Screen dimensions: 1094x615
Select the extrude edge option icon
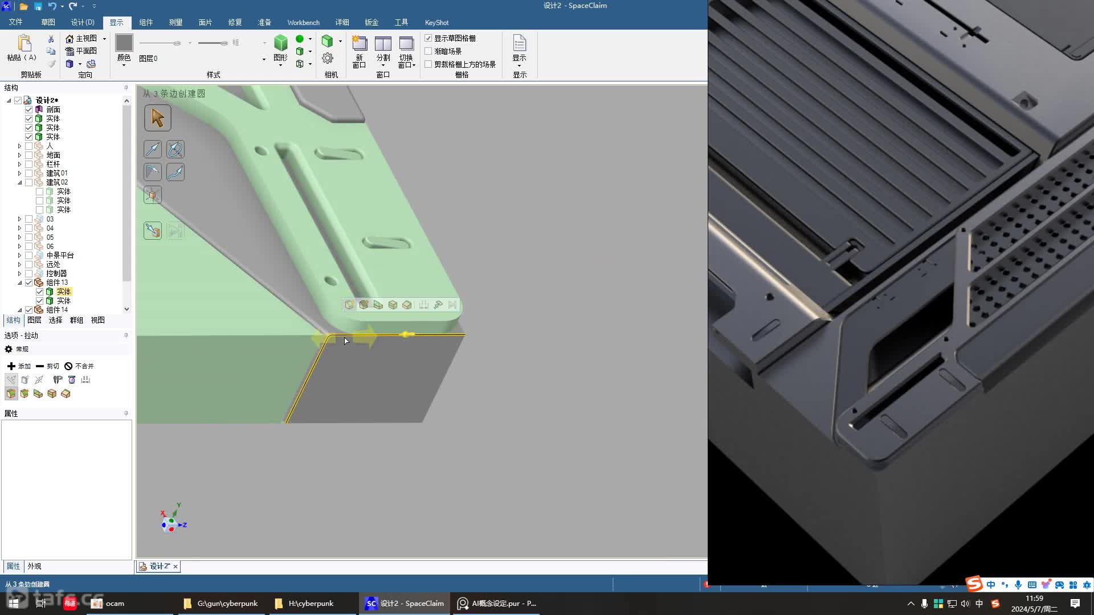(38, 393)
